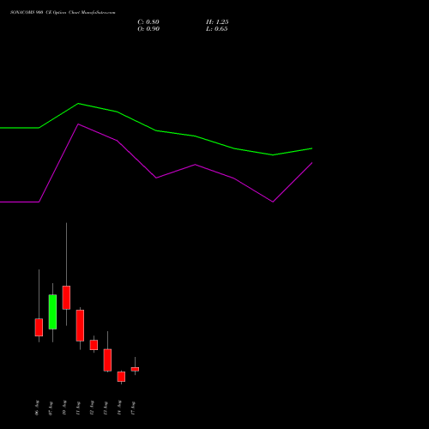The height and width of the screenshot is (429, 429).
Task: Click the '10 Aug' date label
Action: coord(64,408)
